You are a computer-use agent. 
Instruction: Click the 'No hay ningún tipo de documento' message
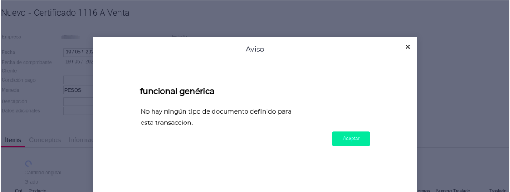pyautogui.click(x=216, y=112)
